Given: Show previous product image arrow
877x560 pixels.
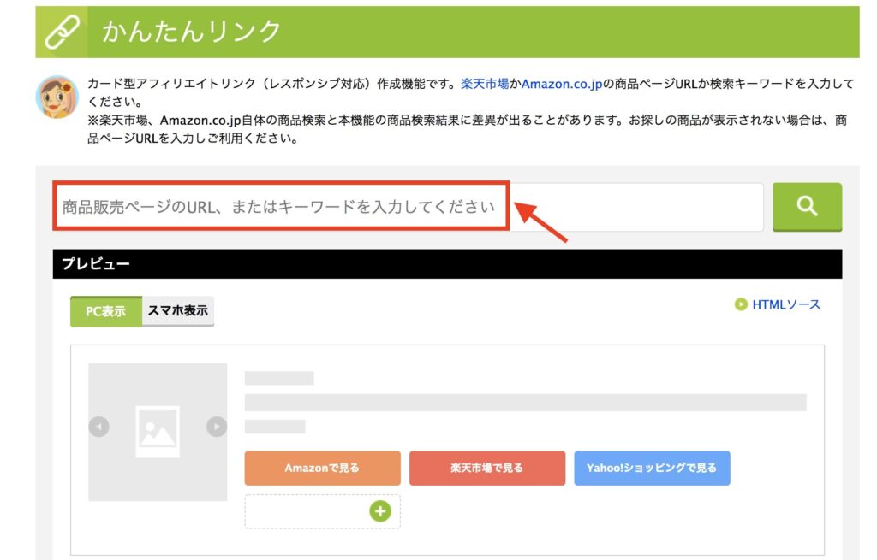Looking at the screenshot, I should coord(99,427).
